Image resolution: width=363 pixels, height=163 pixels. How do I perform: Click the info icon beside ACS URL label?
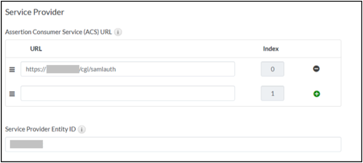point(118,32)
